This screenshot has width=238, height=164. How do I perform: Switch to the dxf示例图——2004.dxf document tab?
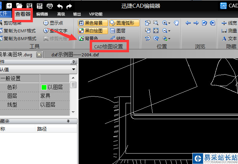(75, 55)
